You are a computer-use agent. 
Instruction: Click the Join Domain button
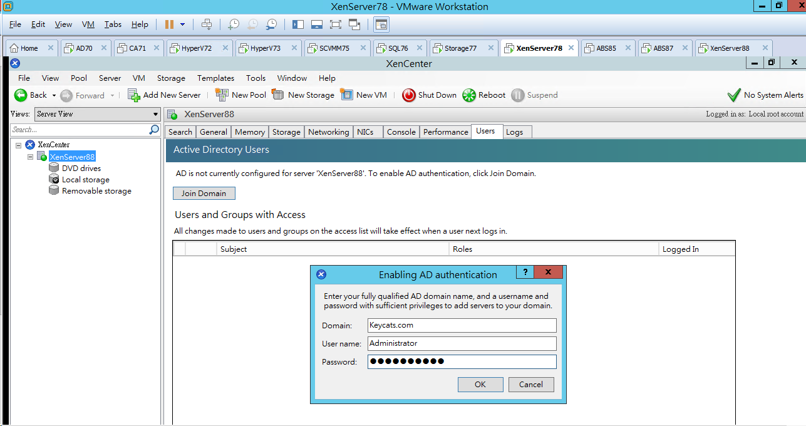pos(204,193)
